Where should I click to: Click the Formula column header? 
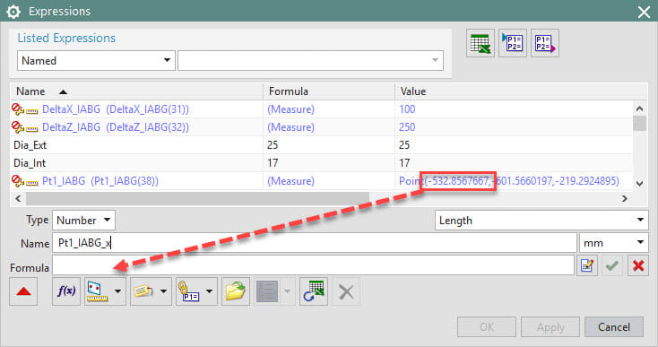coord(329,91)
